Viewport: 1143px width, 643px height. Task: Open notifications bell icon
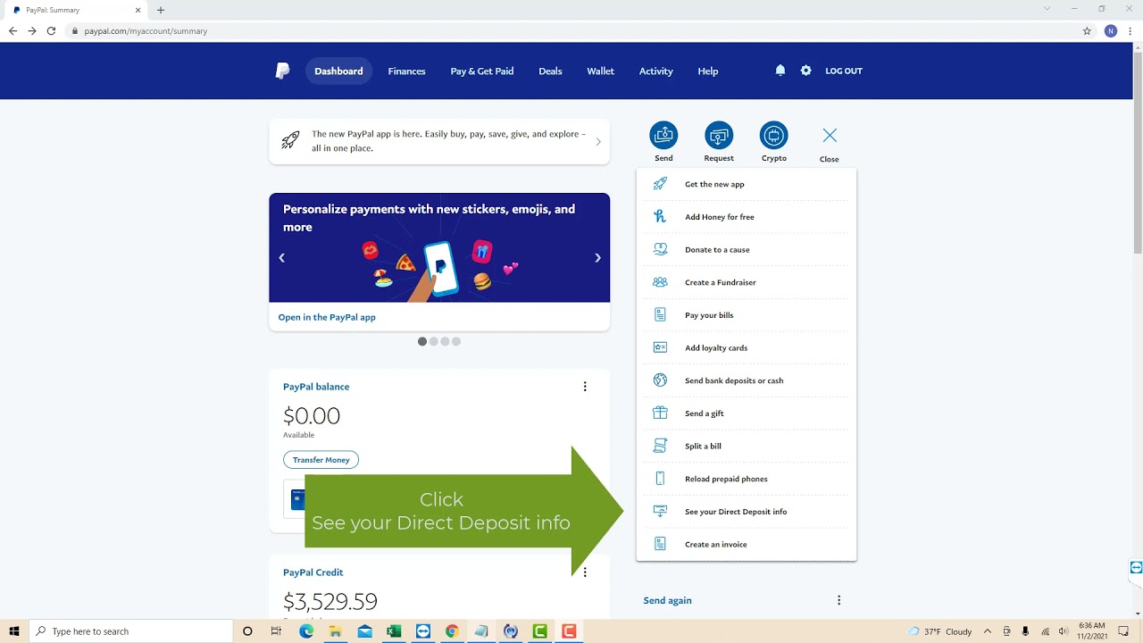point(780,71)
